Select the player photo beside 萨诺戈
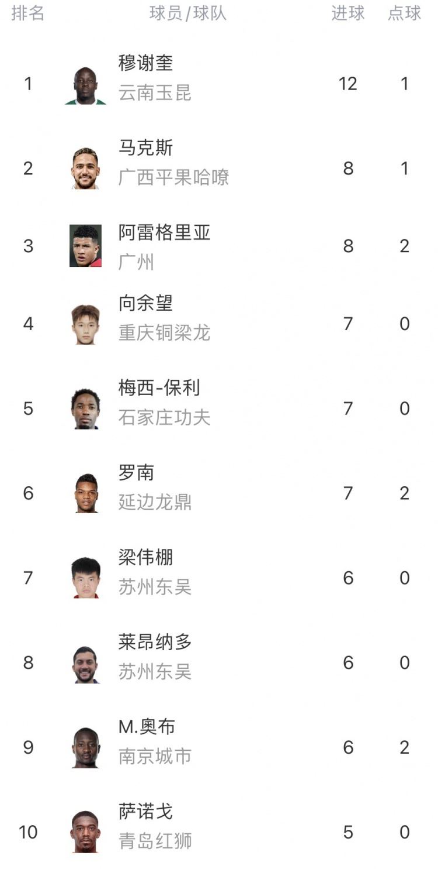This screenshot has height=869, width=438. click(85, 832)
